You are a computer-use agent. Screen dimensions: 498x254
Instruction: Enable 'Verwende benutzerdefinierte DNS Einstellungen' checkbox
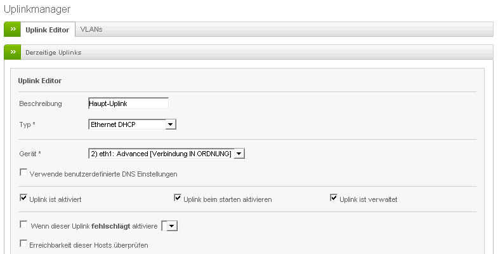click(24, 172)
